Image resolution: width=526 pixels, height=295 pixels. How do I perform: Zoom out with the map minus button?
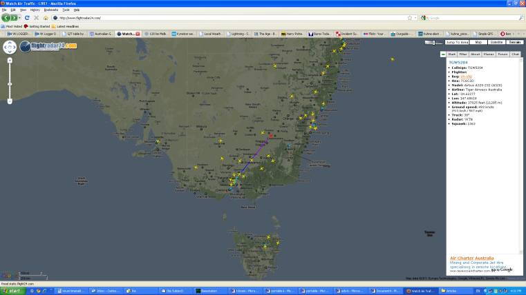point(10,101)
